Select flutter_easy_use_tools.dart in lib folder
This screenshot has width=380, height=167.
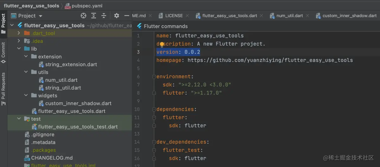pyautogui.click(x=72, y=111)
